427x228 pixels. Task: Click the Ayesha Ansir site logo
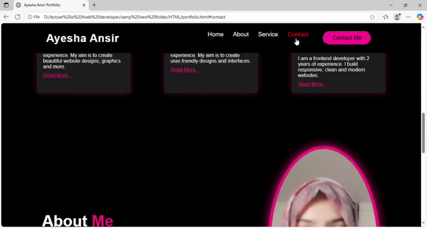[x=82, y=38]
